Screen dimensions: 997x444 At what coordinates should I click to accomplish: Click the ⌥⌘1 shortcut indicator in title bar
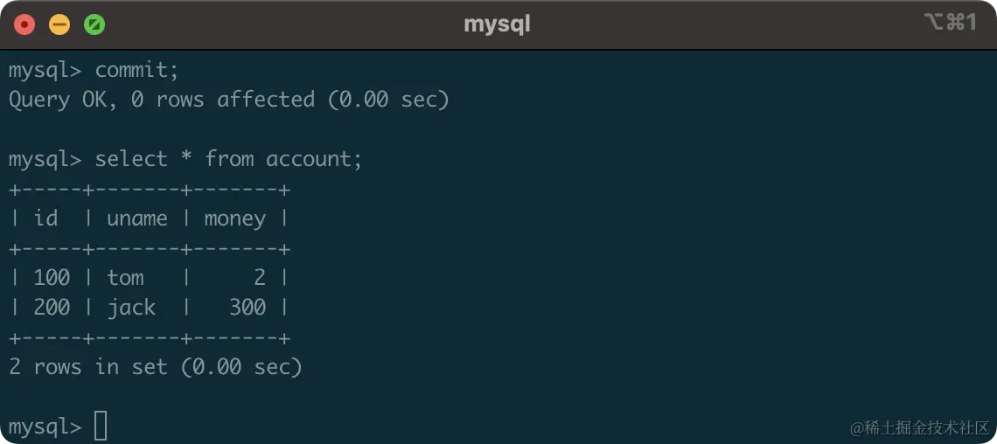pyautogui.click(x=950, y=23)
